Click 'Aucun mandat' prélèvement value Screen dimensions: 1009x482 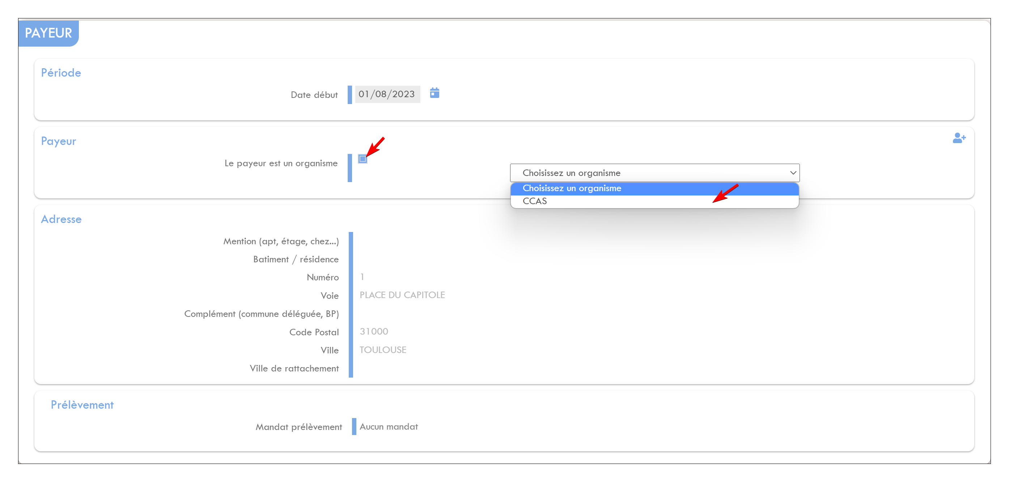click(389, 426)
